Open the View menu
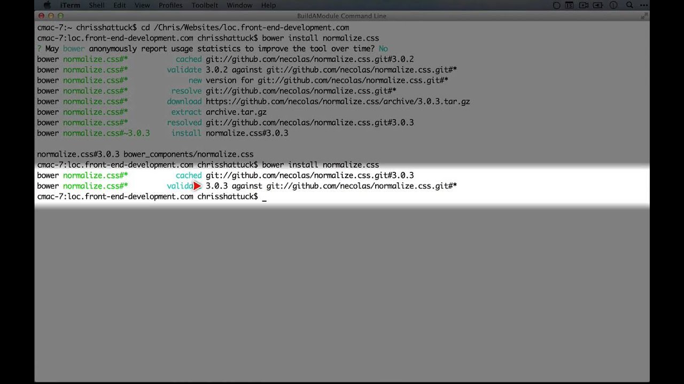The image size is (684, 384). tap(142, 5)
